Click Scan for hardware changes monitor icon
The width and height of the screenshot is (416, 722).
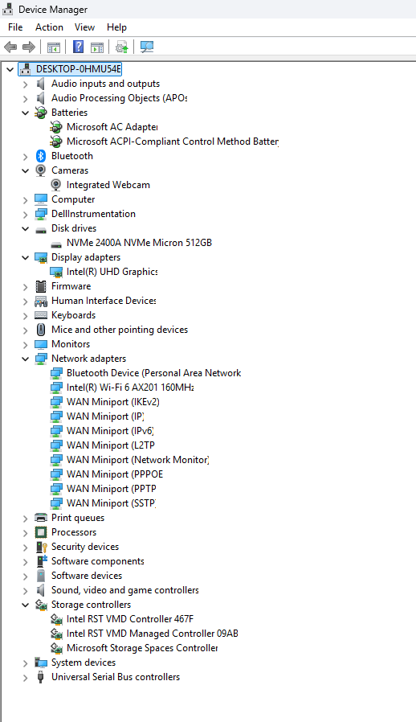pyautogui.click(x=147, y=47)
